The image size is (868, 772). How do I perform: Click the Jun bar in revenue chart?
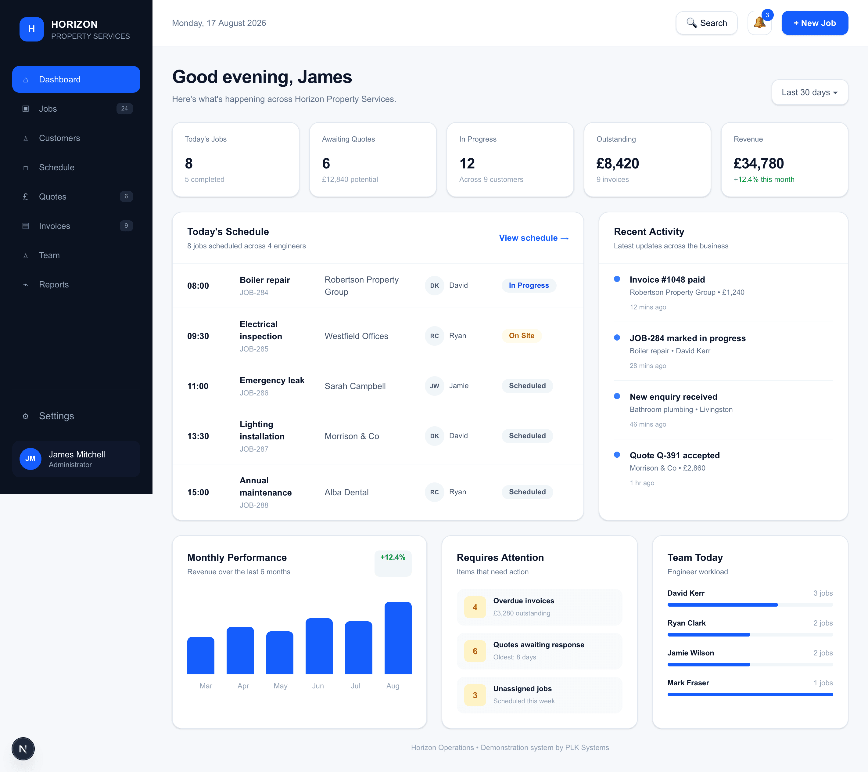(319, 646)
